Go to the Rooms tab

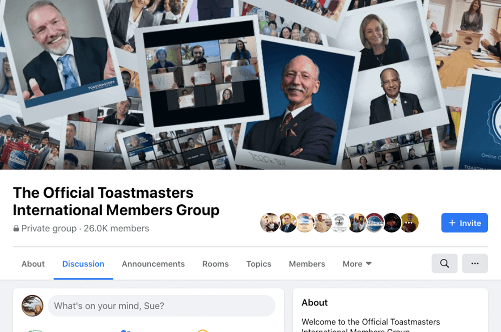[x=215, y=264]
